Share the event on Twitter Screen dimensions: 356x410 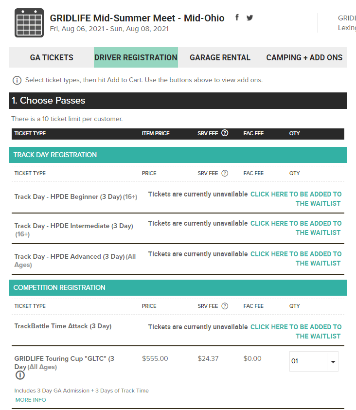coord(249,17)
